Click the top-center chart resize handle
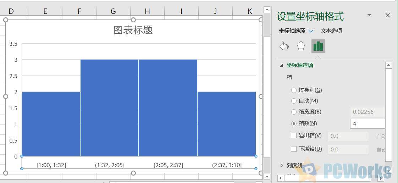 pyautogui.click(x=133, y=20)
